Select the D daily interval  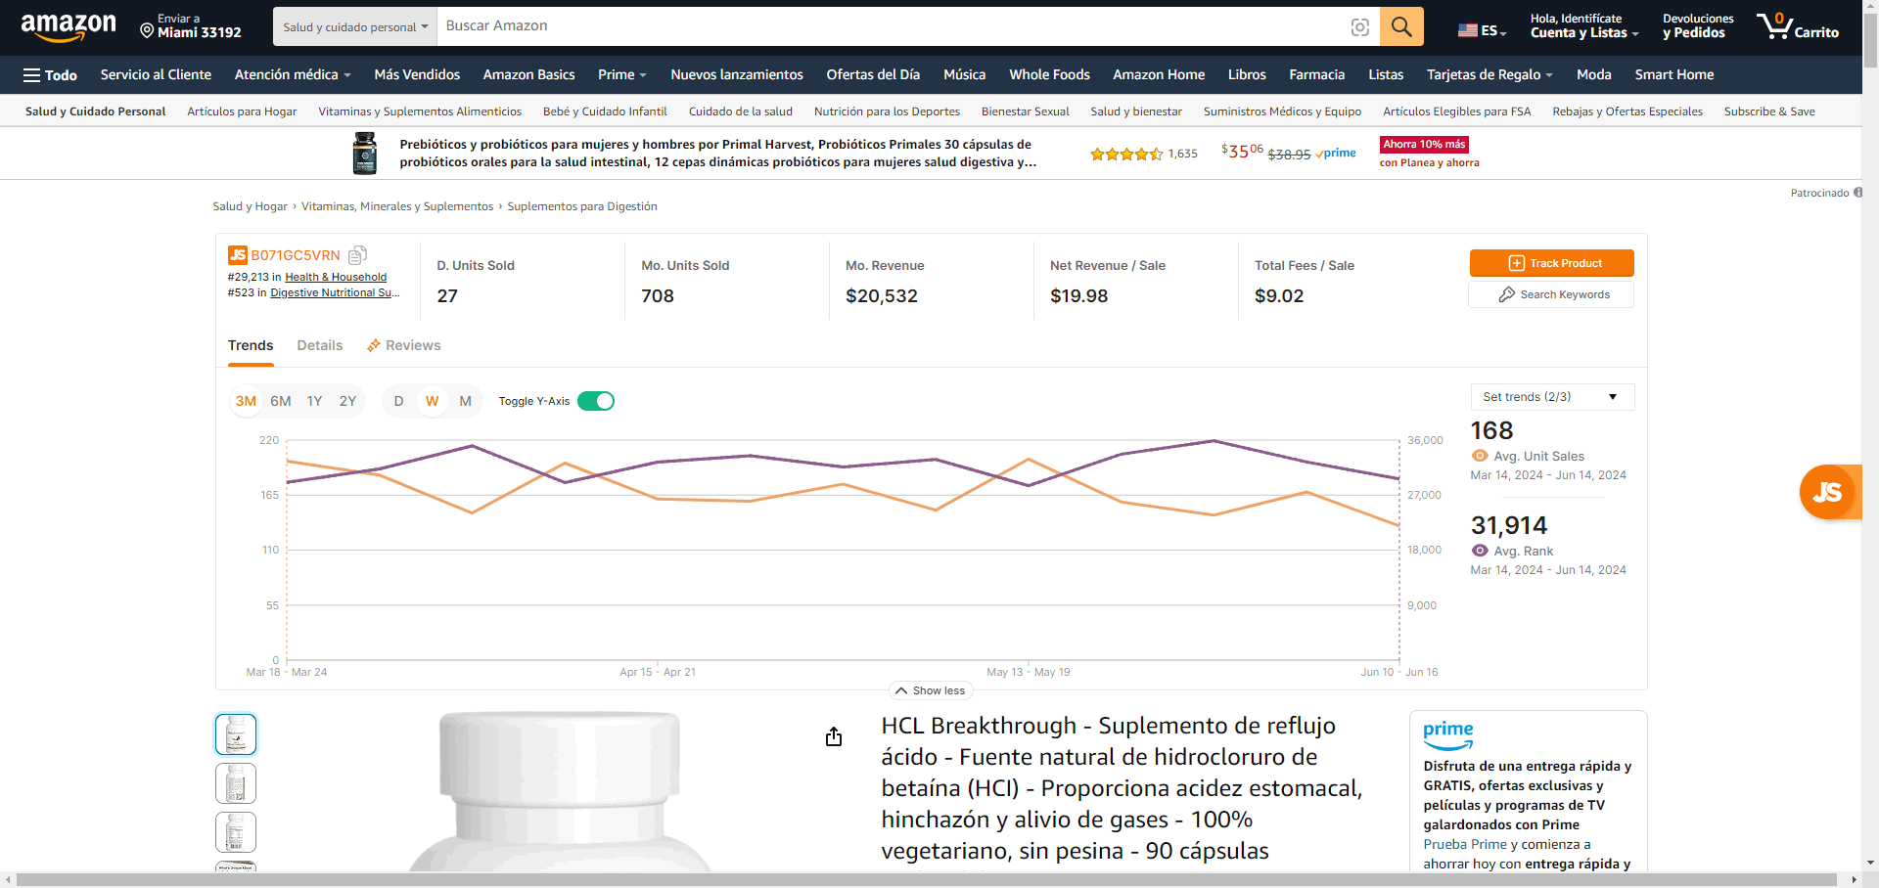coord(398,401)
